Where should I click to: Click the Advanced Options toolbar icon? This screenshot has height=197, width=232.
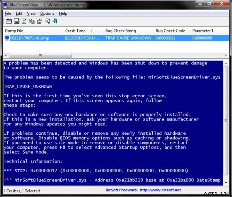coord(9,21)
